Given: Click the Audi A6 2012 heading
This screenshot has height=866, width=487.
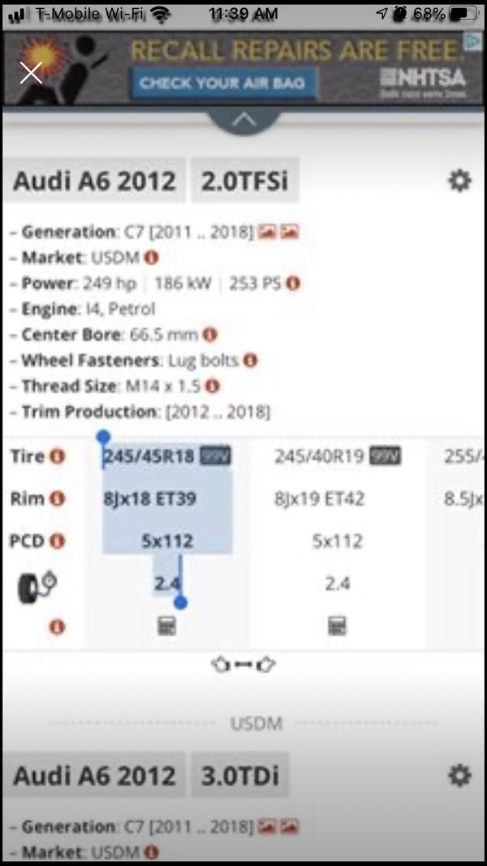Looking at the screenshot, I should click(x=94, y=180).
